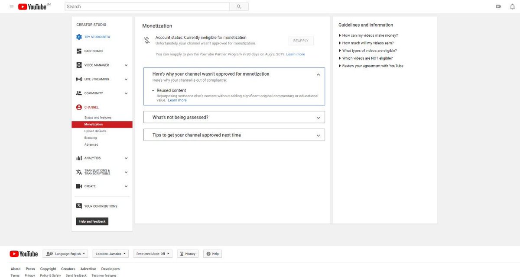520x278 pixels.
Task: Click Learn more under Reused content
Action: pos(177,100)
